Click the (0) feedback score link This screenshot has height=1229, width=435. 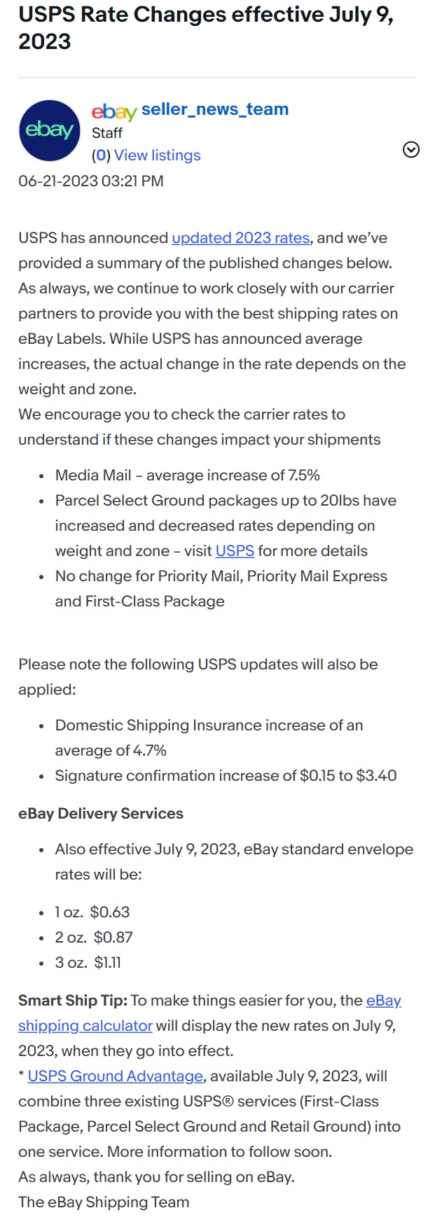[x=102, y=155]
